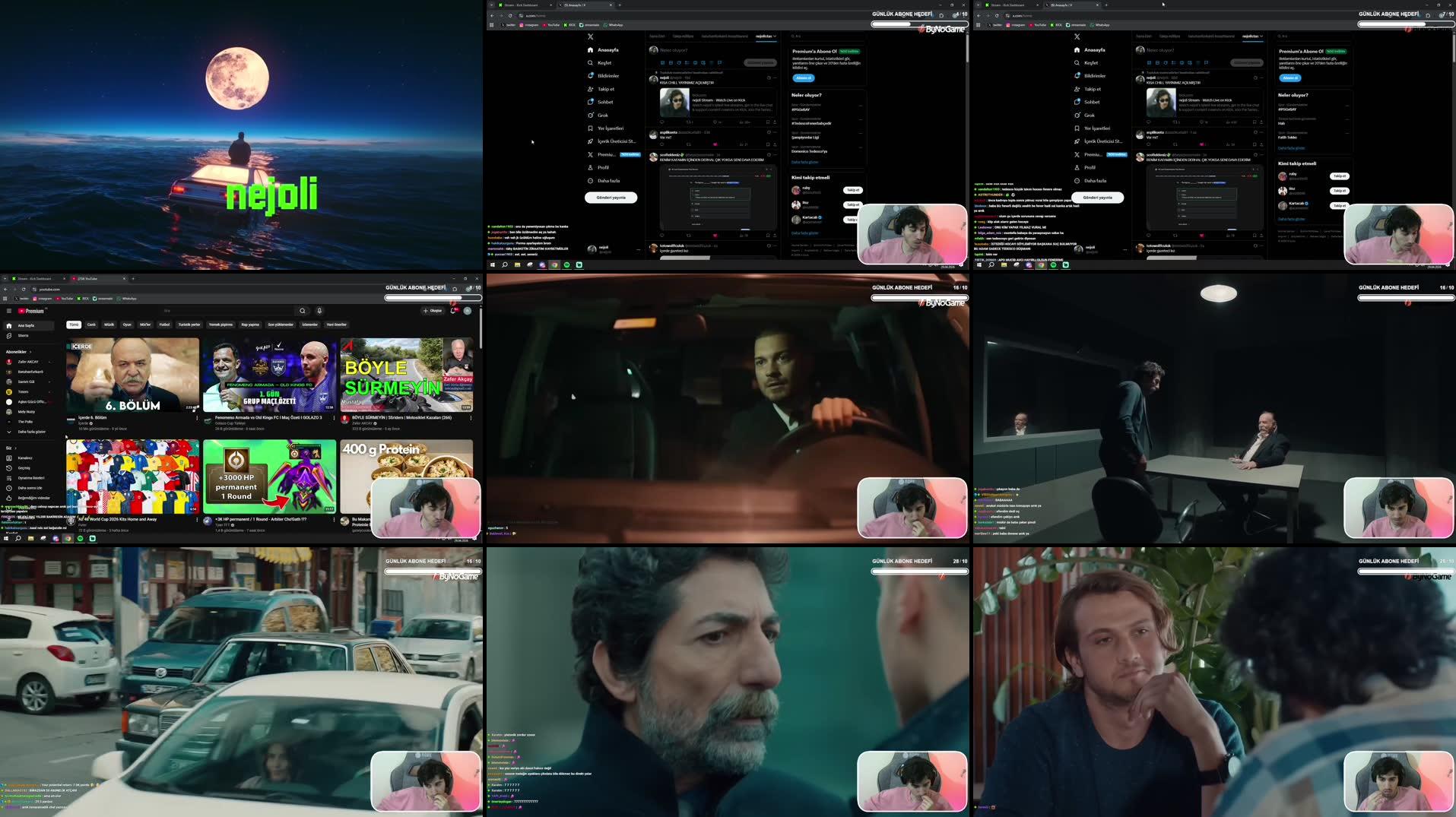This screenshot has height=817, width=1456.
Task: Switch to Kick Dashboard tab beside YouTube tab
Action: point(36,279)
